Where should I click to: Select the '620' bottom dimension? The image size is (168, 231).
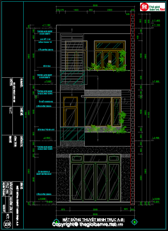[126, 209]
